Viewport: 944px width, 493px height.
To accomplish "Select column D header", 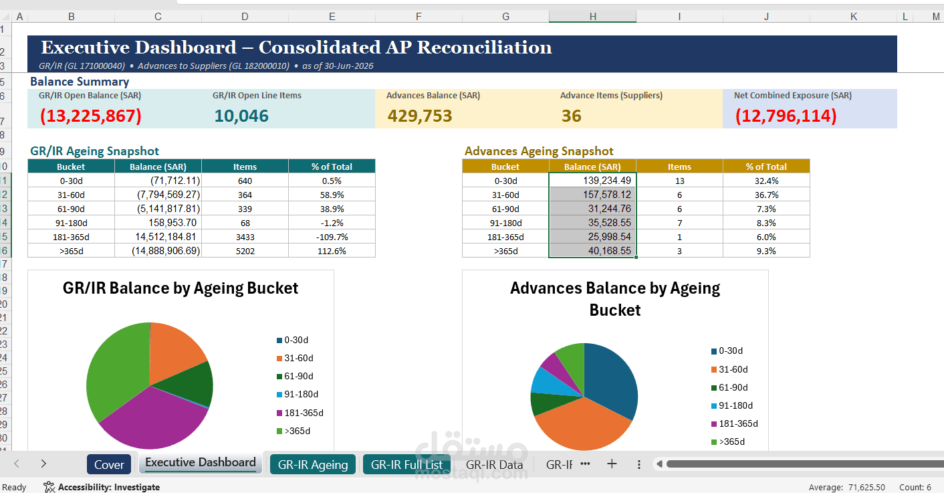I will [245, 17].
